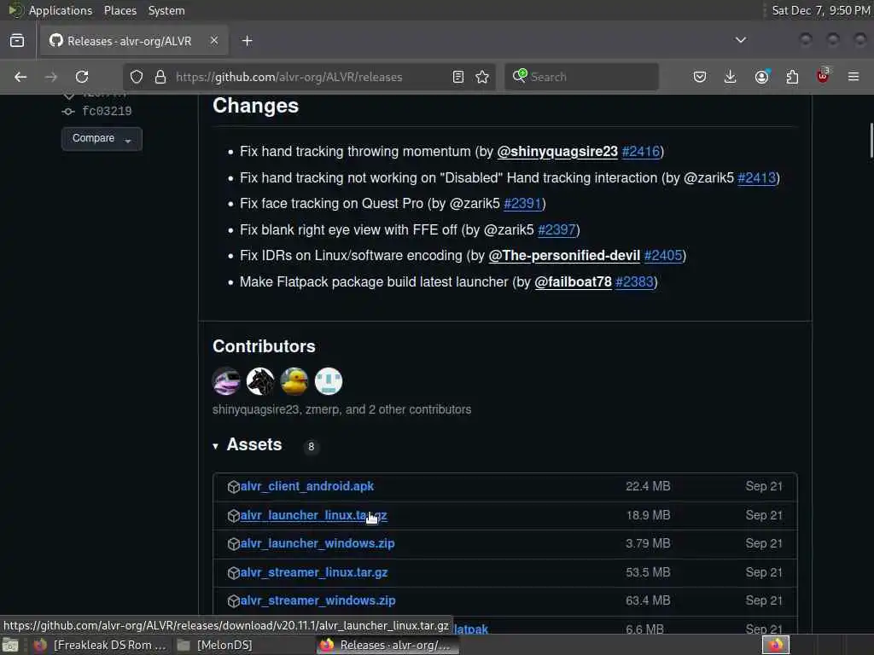This screenshot has width=874, height=655.
Task: Download alvr_launcher_windows.zip
Action: coord(318,543)
